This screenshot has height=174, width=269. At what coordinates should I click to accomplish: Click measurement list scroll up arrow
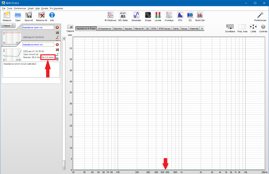[64, 39]
